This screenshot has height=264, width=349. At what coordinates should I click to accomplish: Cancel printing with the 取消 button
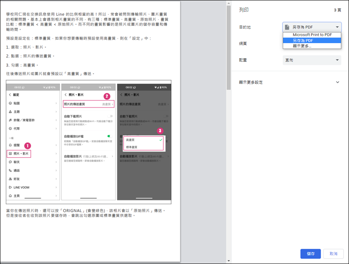click(333, 254)
